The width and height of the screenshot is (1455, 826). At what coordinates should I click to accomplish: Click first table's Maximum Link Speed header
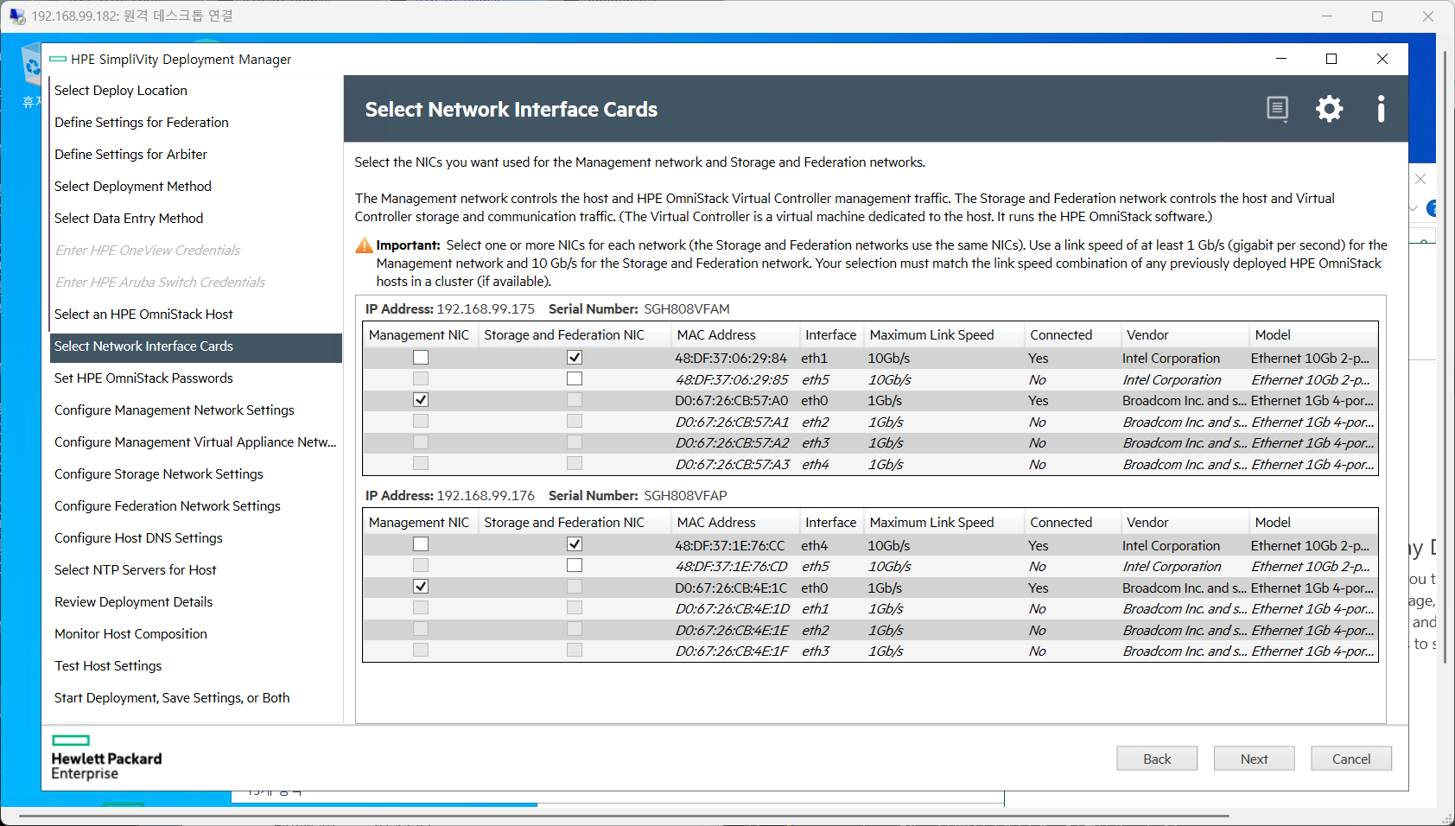[x=944, y=335]
